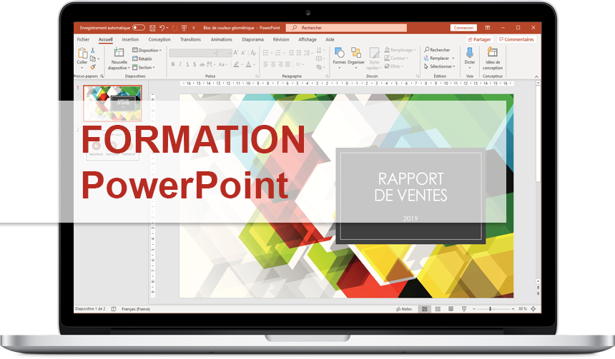Open the Undo history dropdown arrow

click(x=167, y=28)
